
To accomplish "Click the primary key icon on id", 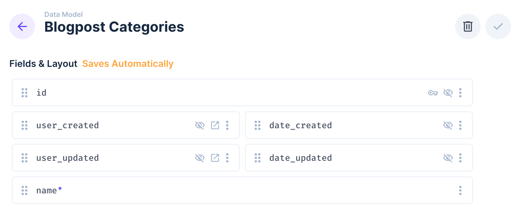I will click(433, 93).
